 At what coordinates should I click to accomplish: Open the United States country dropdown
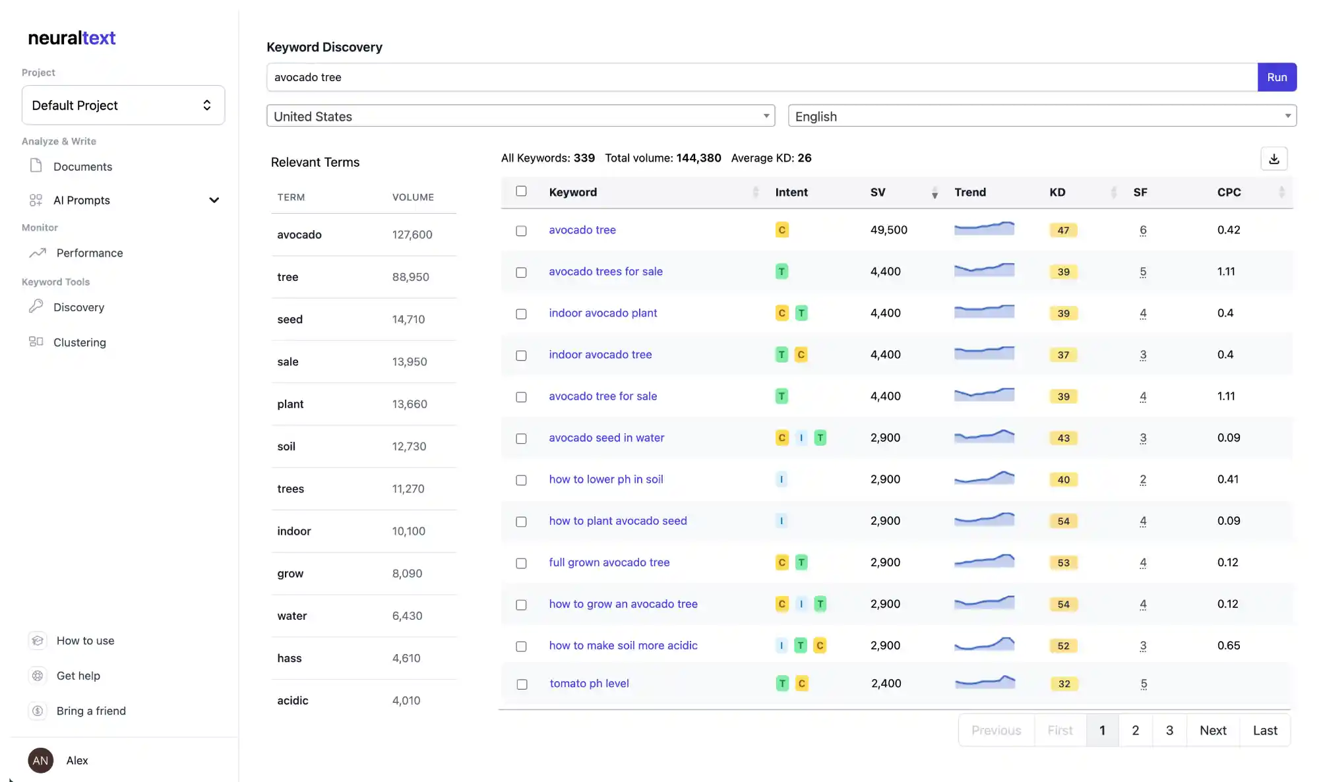point(520,116)
